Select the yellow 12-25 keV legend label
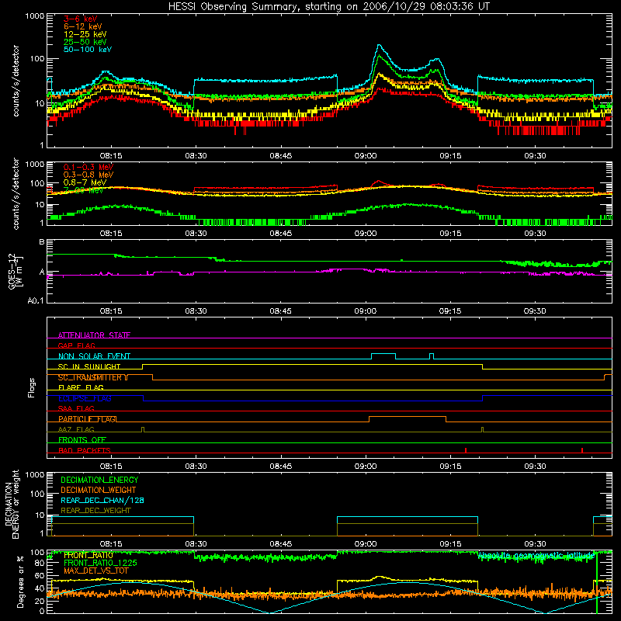Viewport: 621px width, 621px height. 85,34
